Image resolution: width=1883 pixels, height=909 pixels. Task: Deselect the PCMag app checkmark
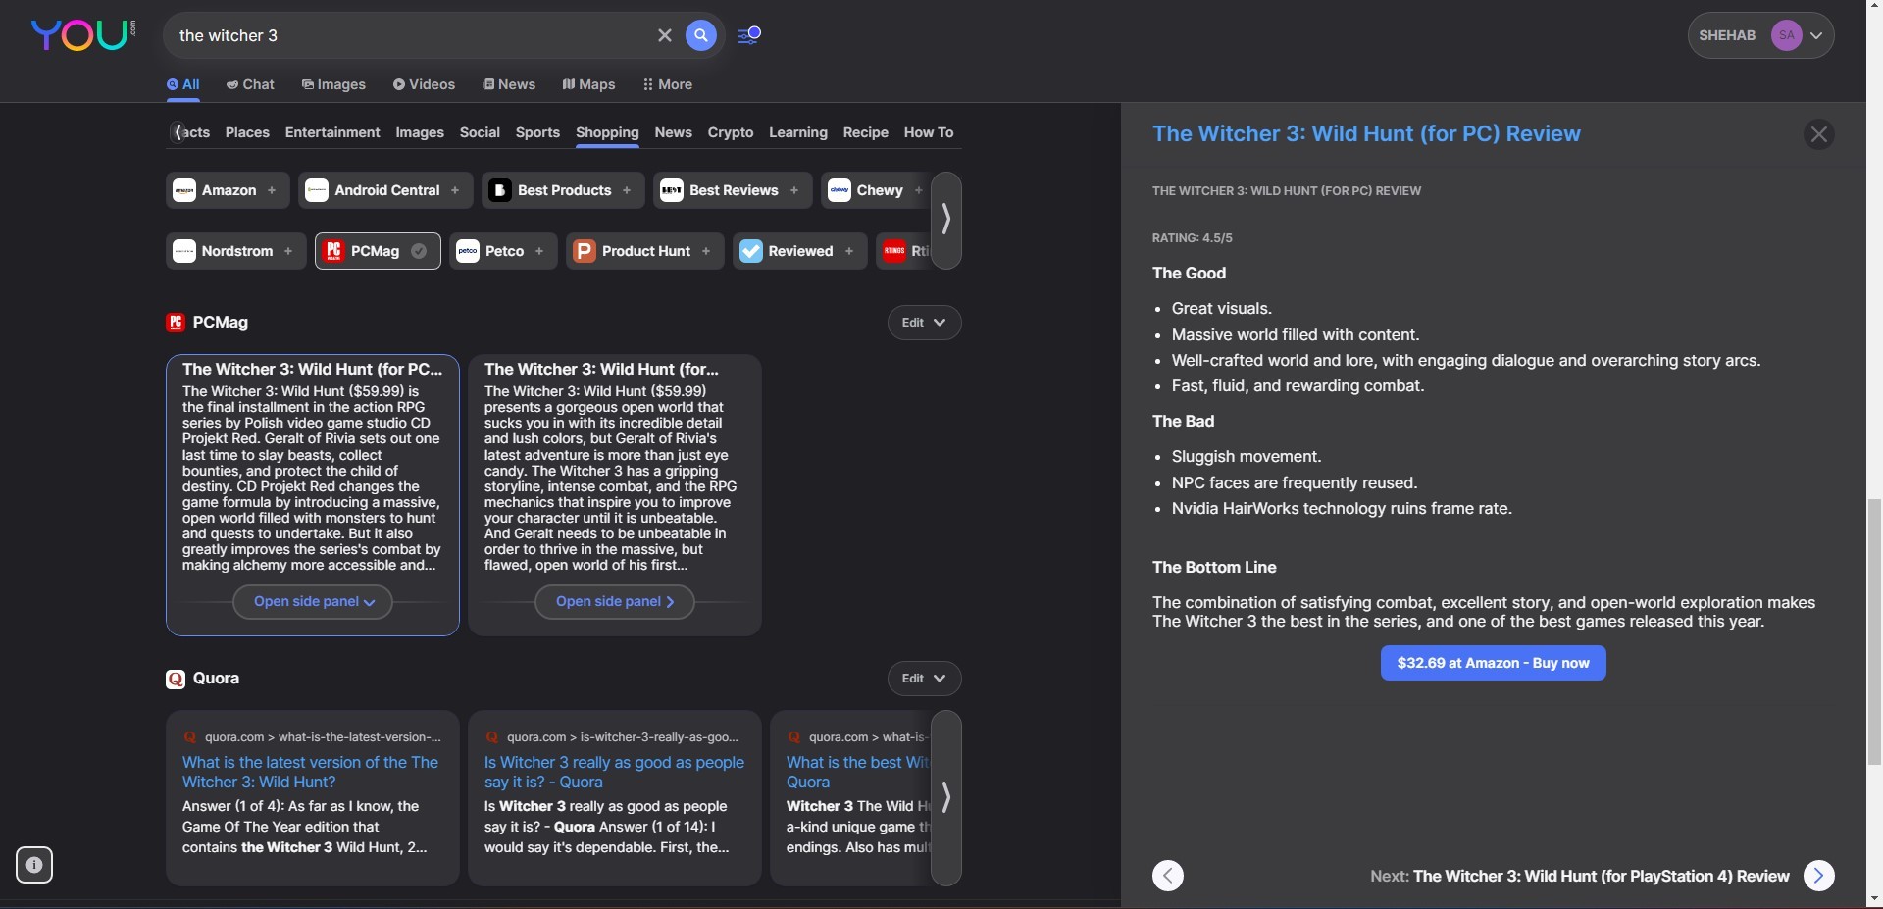(x=419, y=251)
